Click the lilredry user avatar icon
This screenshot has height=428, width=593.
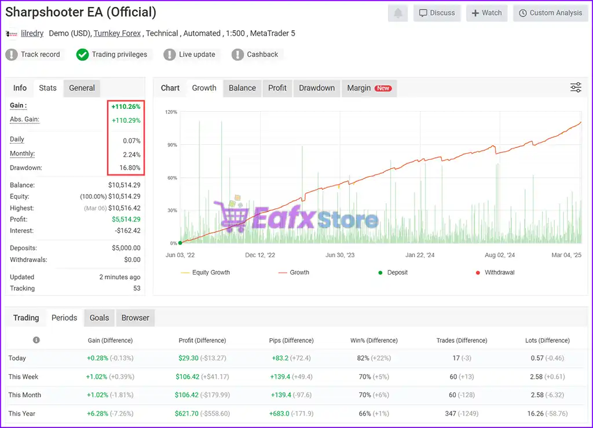coord(11,34)
